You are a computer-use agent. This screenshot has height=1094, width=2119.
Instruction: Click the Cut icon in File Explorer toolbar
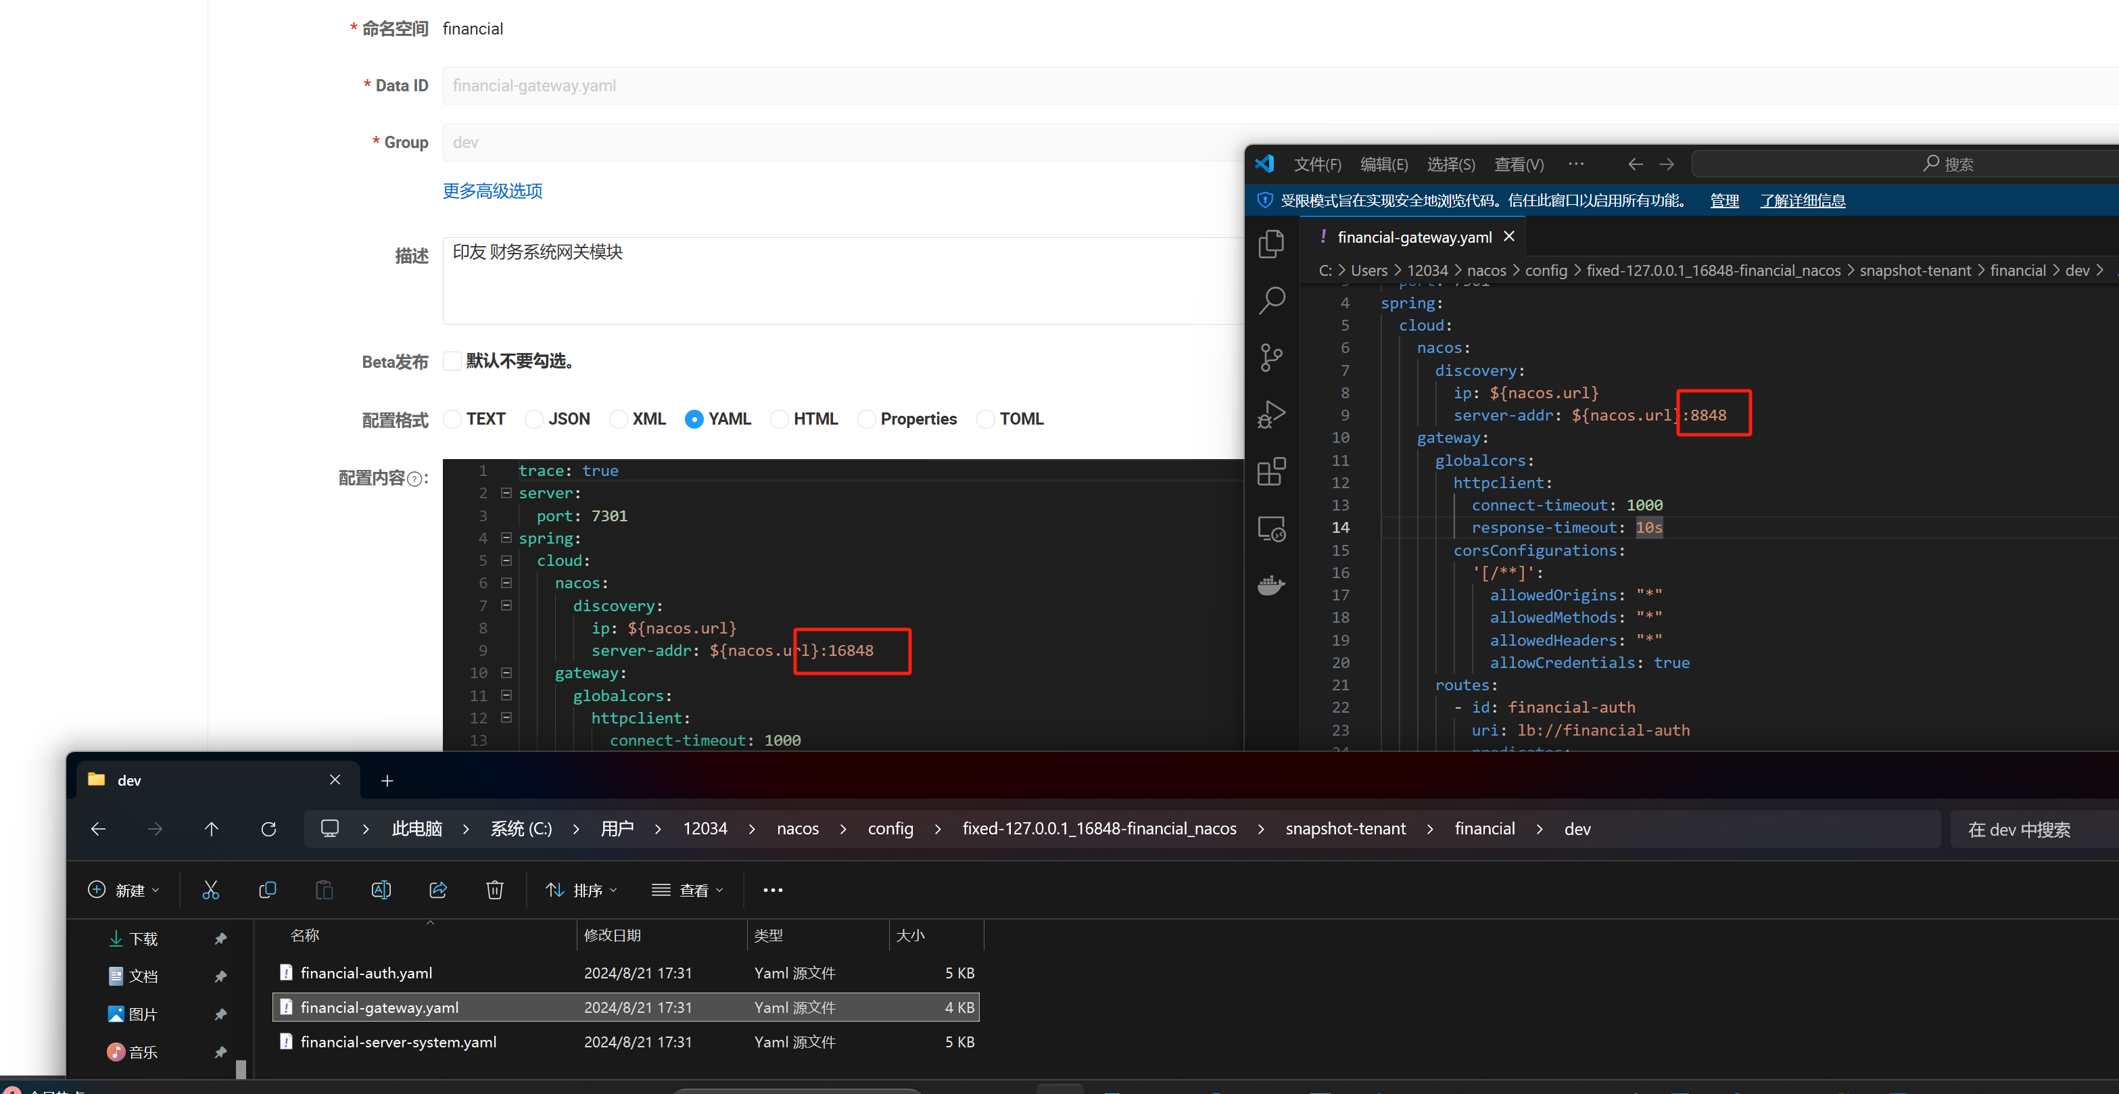[210, 890]
